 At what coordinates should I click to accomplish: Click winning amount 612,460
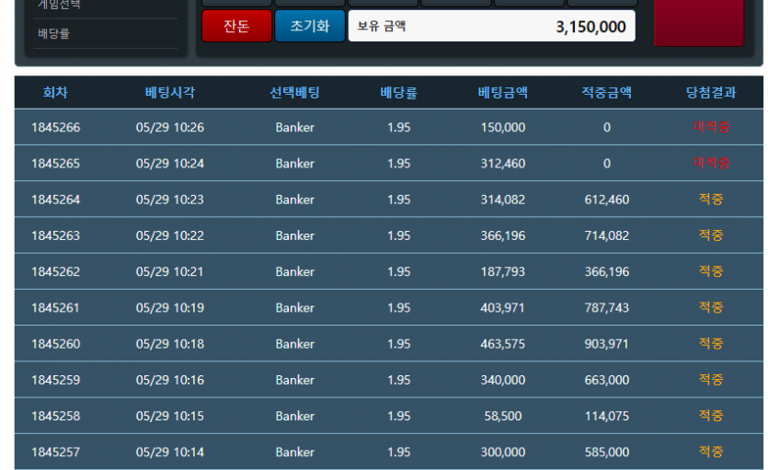tap(607, 200)
